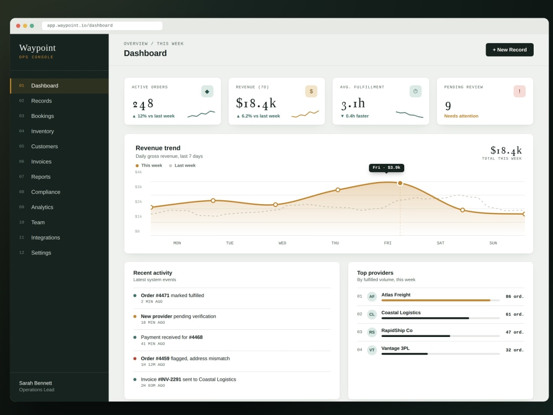Click the $18.4k total this week
Viewport: 553px width, 415px height.
[506, 151]
